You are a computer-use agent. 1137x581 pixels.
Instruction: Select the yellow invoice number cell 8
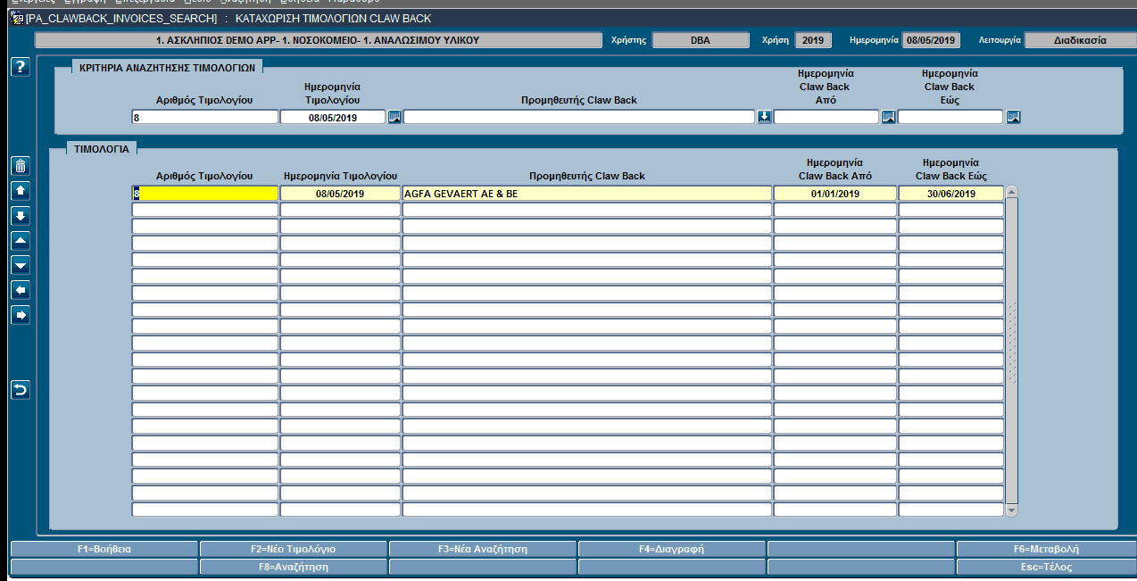(205, 193)
